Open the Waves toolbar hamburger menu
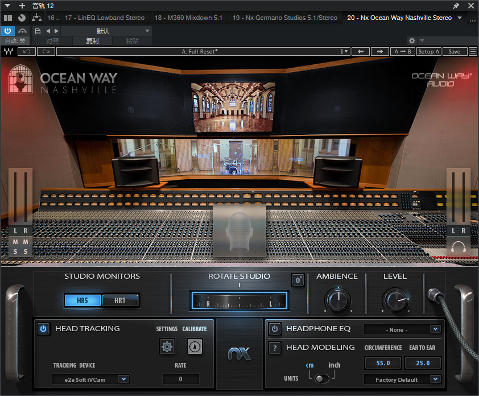479x396 pixels. point(473,52)
